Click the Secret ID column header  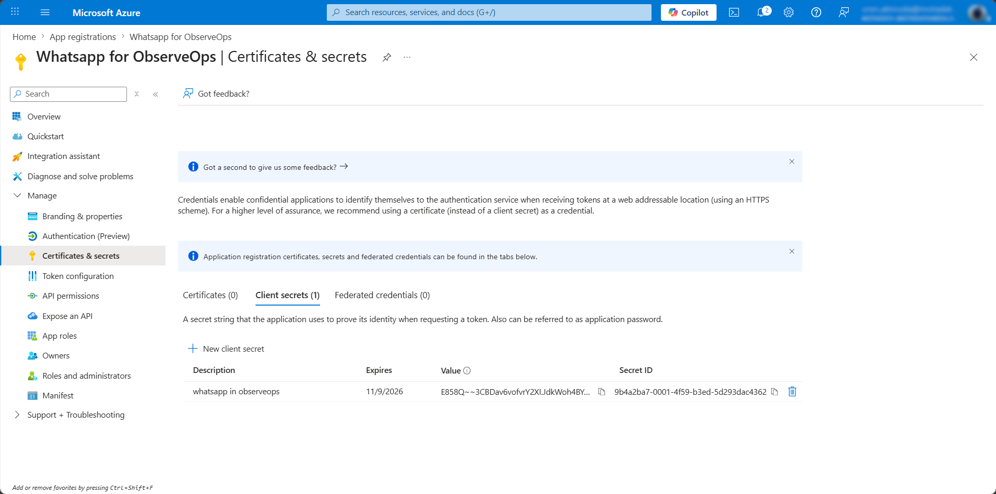pos(635,370)
